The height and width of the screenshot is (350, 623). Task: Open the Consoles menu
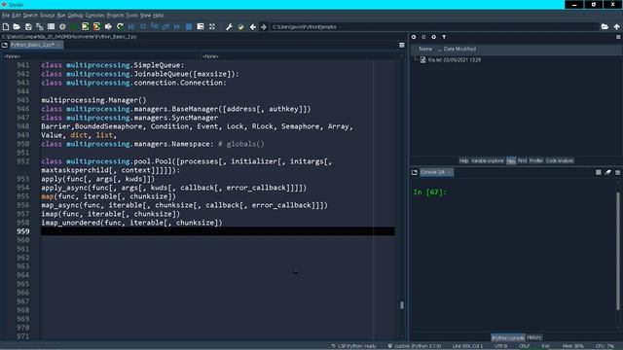pos(95,16)
